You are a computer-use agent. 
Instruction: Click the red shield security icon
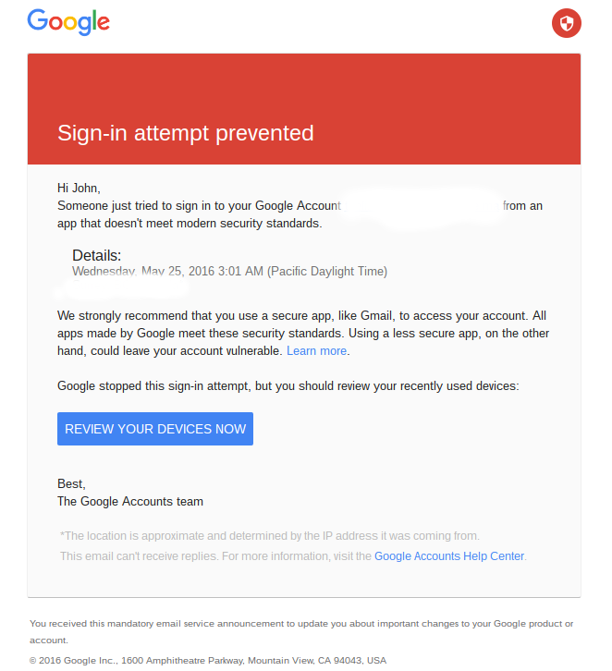coord(566,24)
